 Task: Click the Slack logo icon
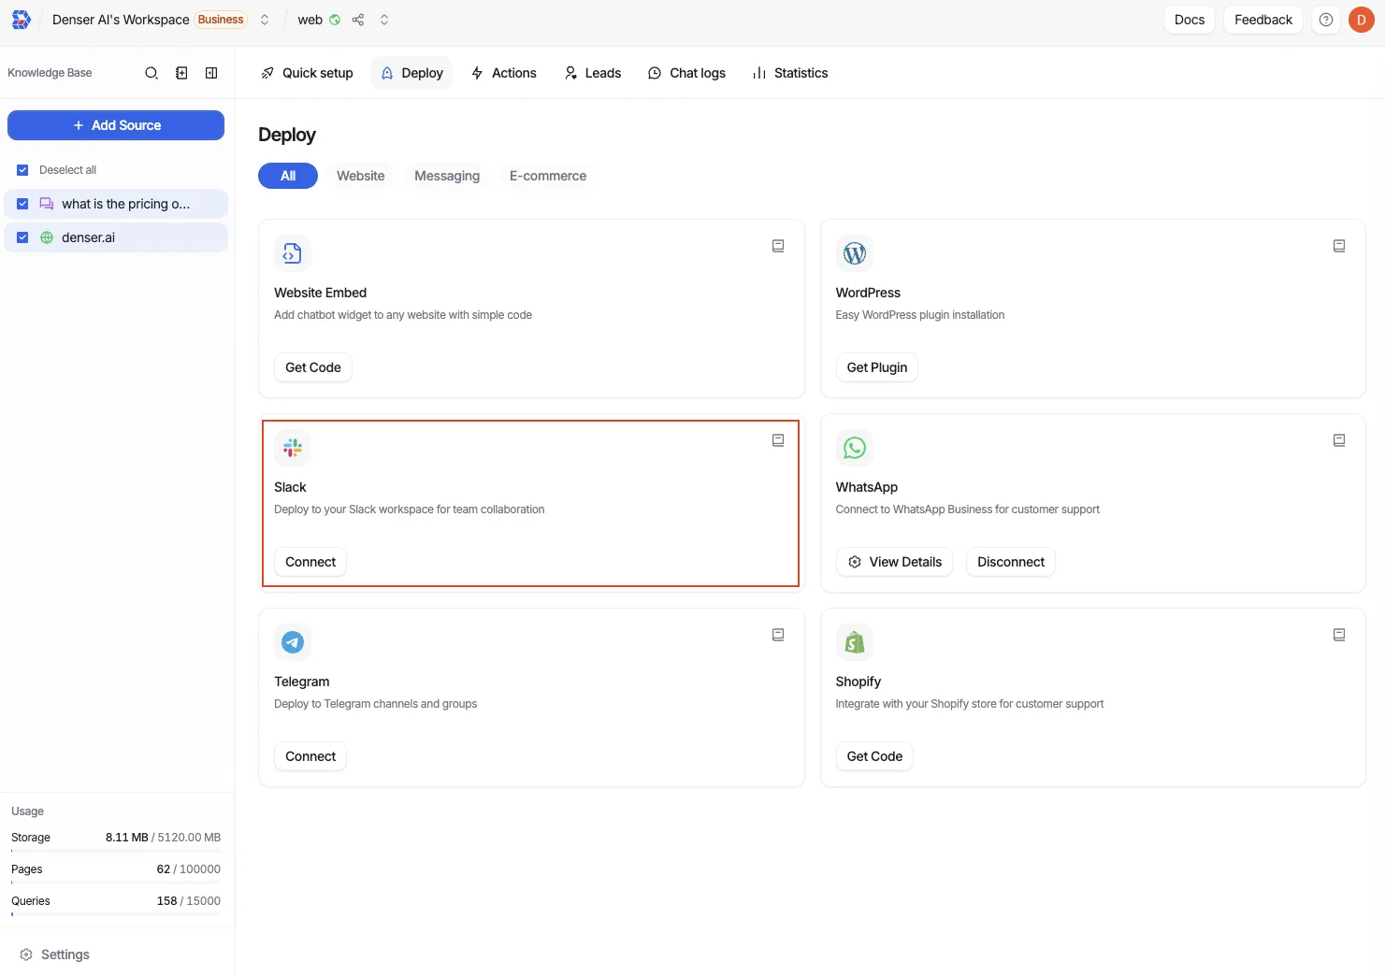293,448
